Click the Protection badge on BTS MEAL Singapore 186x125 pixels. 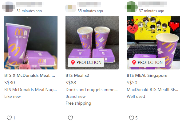(x=147, y=62)
